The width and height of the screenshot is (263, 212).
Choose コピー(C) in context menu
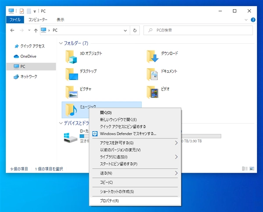pyautogui.click(x=135, y=182)
